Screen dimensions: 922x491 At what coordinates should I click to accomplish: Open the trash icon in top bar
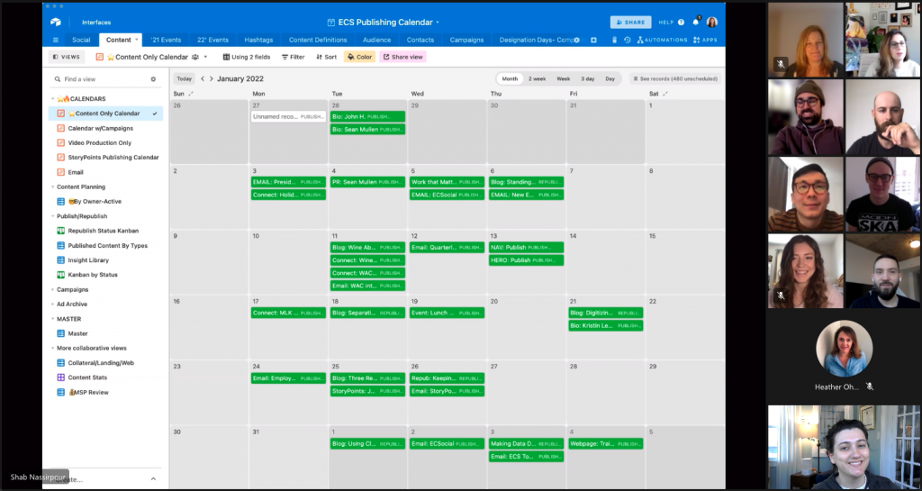614,40
